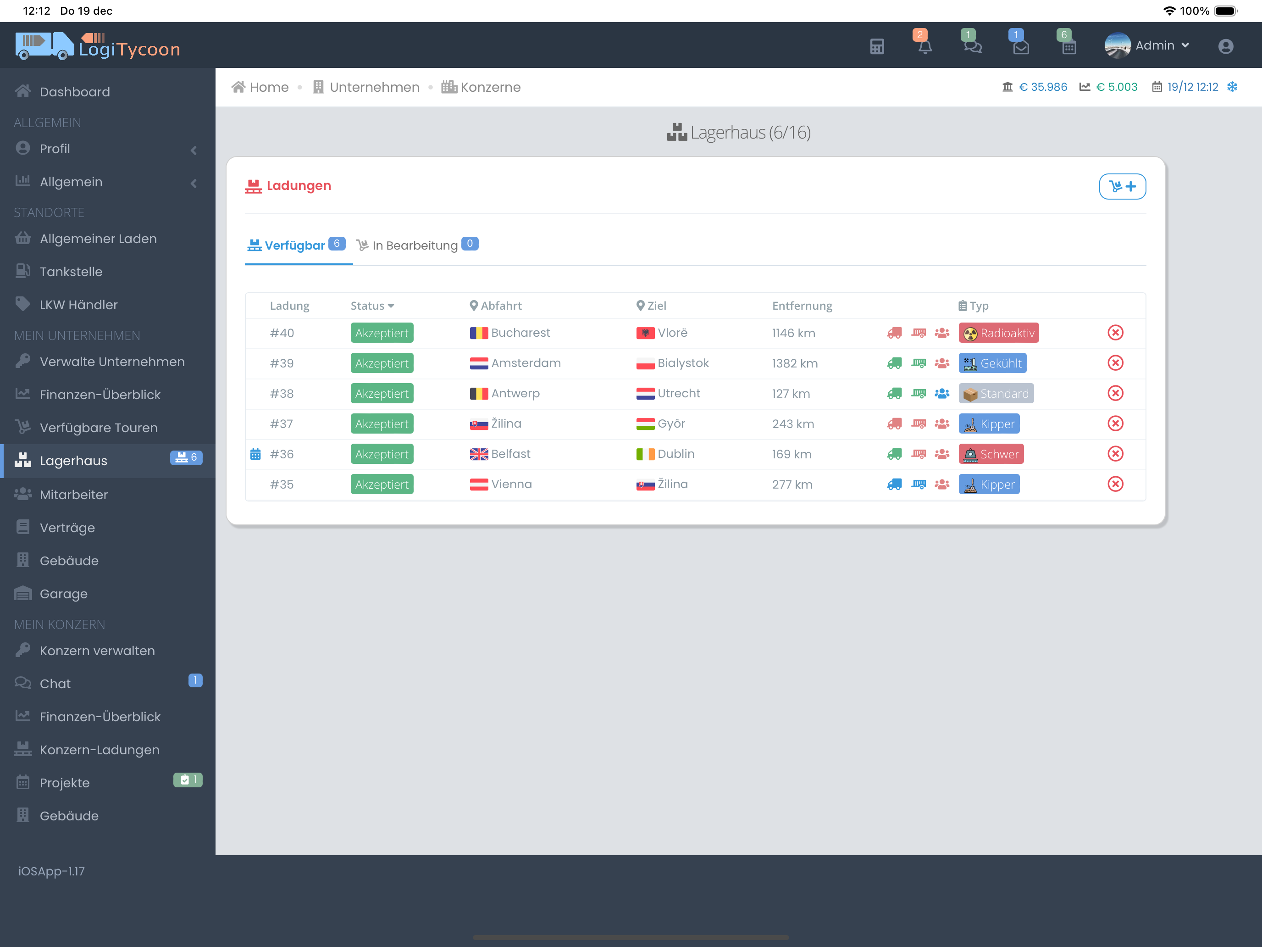1262x947 pixels.
Task: Click truck icon in Antwerp row
Action: (894, 393)
